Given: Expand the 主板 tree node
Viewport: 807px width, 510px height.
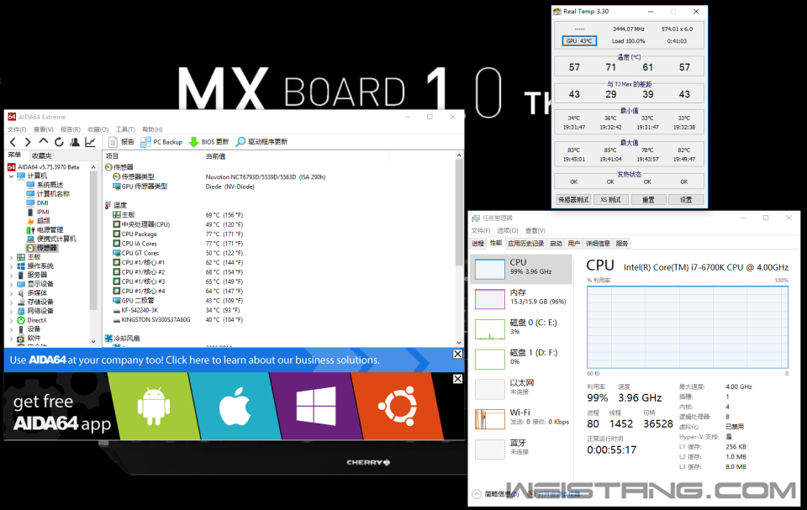Looking at the screenshot, I should click(11, 257).
